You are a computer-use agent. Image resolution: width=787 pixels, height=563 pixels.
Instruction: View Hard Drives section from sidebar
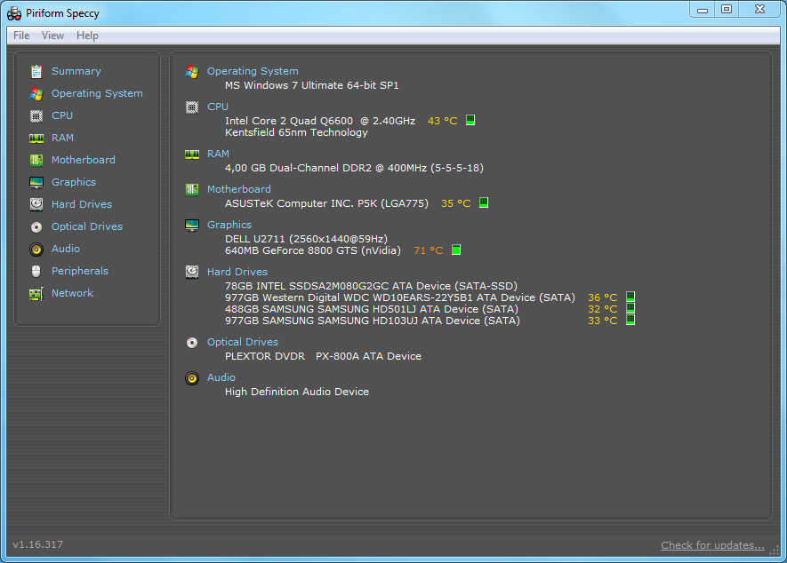(x=82, y=204)
